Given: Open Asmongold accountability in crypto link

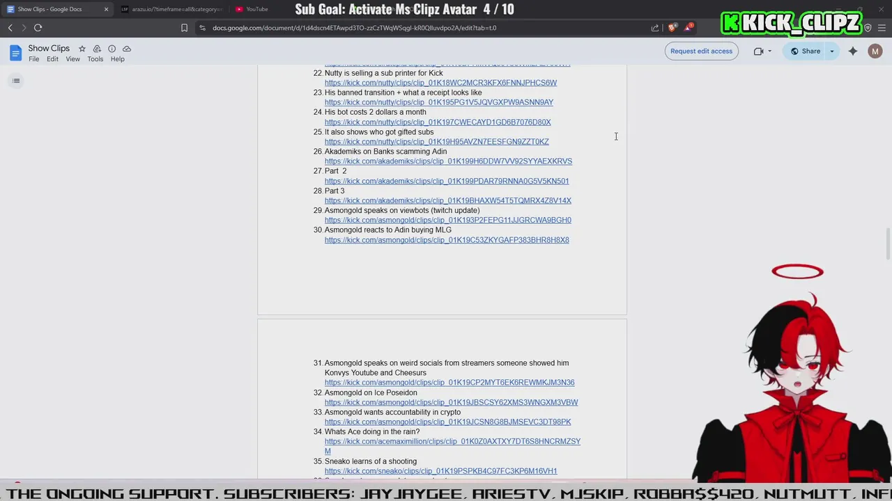Looking at the screenshot, I should (447, 422).
